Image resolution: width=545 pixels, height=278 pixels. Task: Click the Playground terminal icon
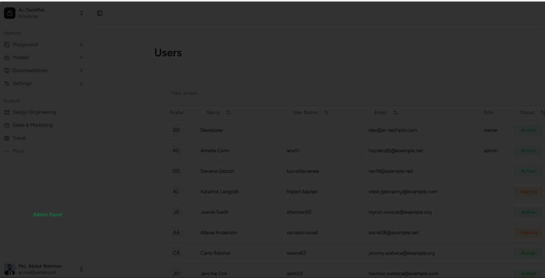point(6,44)
